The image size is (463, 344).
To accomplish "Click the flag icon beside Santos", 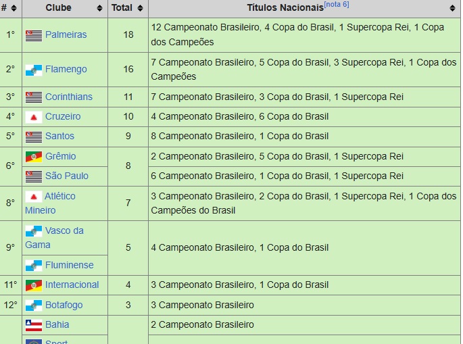I will coord(34,137).
